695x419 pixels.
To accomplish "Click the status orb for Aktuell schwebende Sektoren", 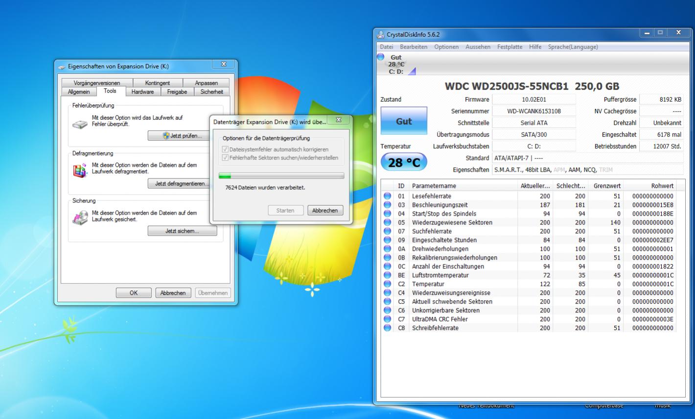I will 388,302.
